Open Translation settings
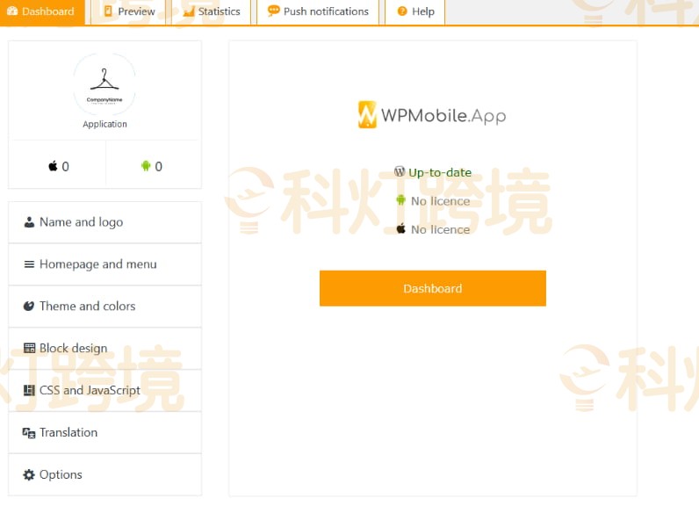The height and width of the screenshot is (513, 699). tap(104, 432)
